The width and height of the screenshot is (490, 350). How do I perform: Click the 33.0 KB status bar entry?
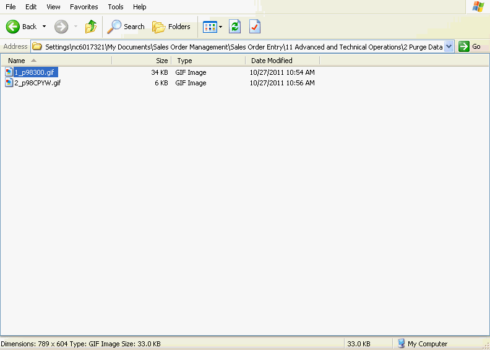tap(359, 344)
